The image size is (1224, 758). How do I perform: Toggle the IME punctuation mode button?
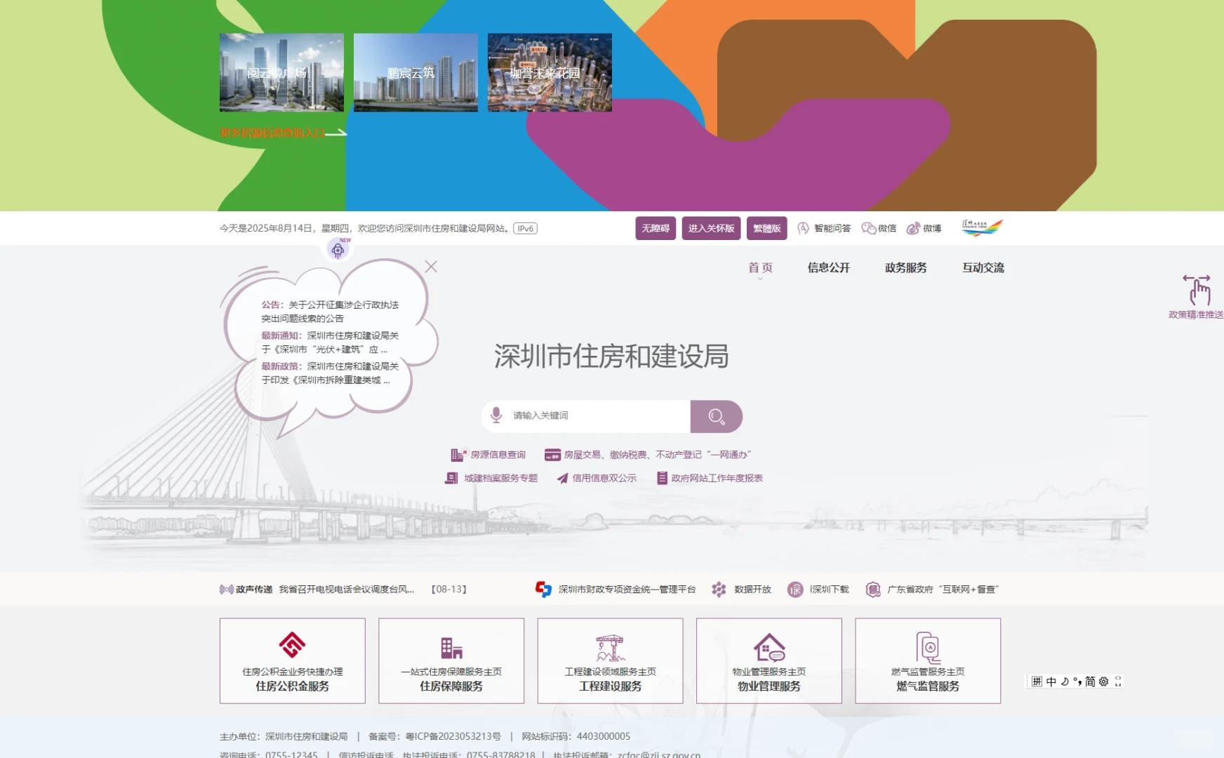click(x=1077, y=681)
